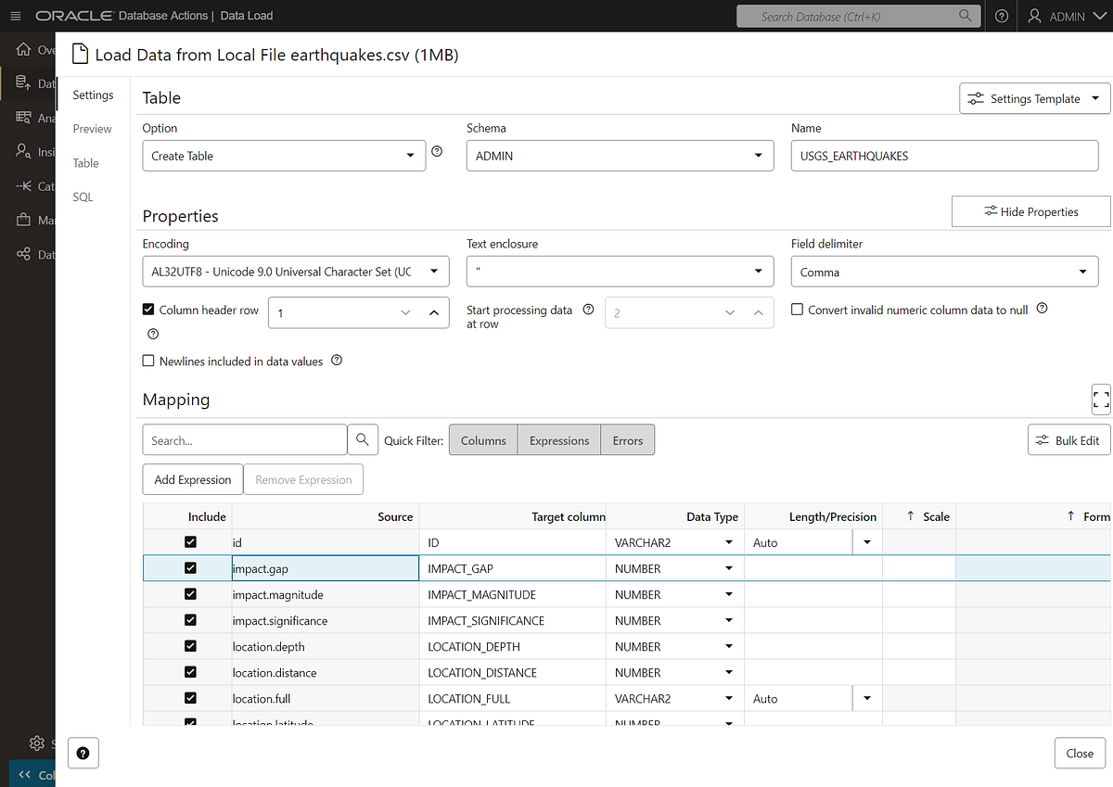Switch to the Preview tab

tap(92, 129)
